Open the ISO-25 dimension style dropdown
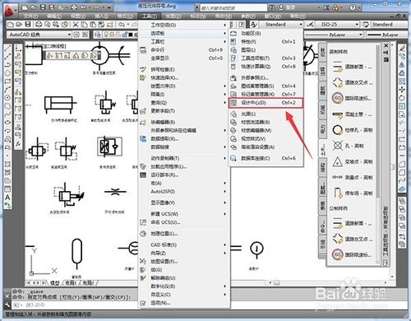The width and height of the screenshot is (411, 321). click(x=357, y=25)
